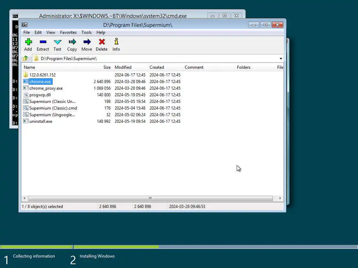Viewport: 358px width, 268px height.
Task: Maximize the 7-Zip window
Action: pos(265,25)
